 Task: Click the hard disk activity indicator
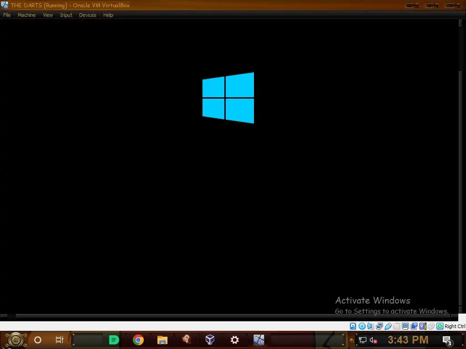(x=353, y=326)
